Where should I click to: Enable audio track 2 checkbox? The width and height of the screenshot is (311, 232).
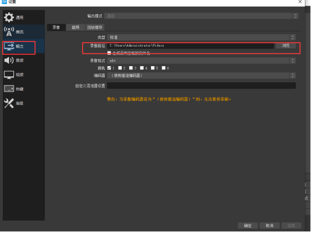click(x=120, y=68)
